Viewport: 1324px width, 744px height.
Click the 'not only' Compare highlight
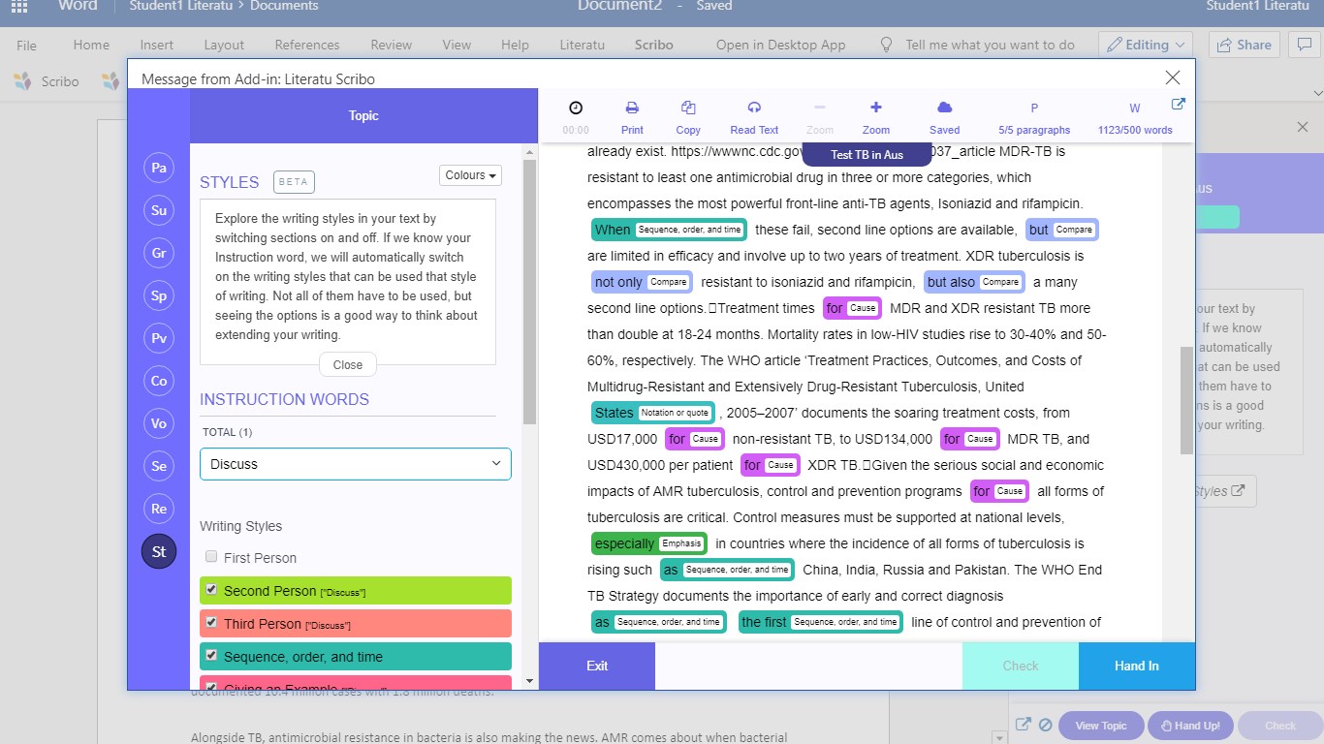[642, 282]
